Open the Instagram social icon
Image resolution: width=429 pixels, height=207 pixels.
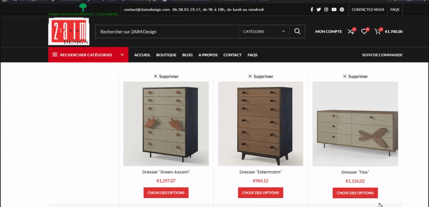[x=326, y=9]
